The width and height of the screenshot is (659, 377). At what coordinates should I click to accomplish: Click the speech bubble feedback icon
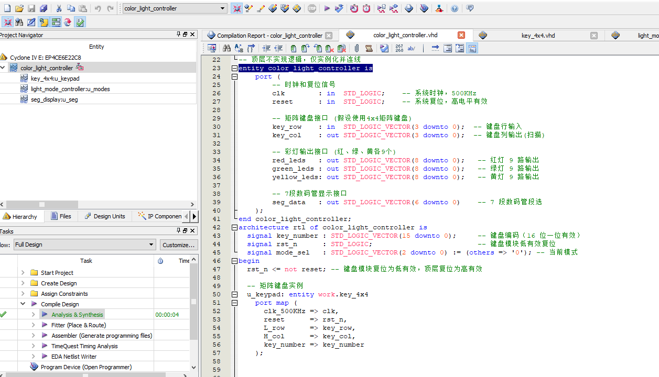pyautogui.click(x=470, y=8)
